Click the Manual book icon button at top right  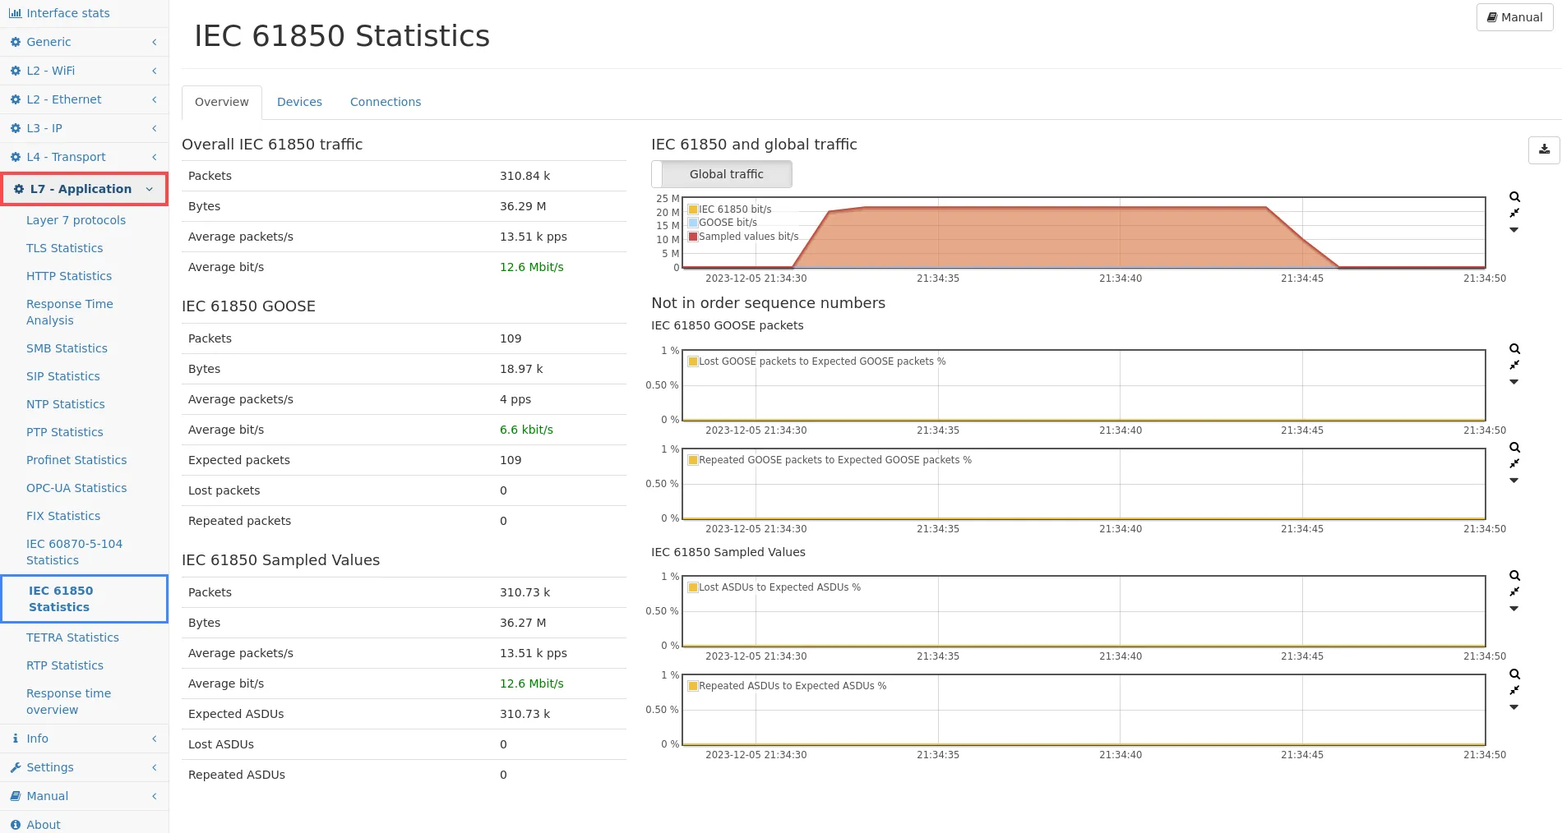[1514, 17]
